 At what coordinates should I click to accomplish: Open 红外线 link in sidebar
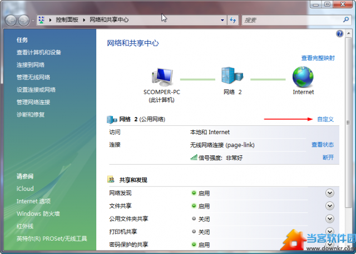point(25,226)
